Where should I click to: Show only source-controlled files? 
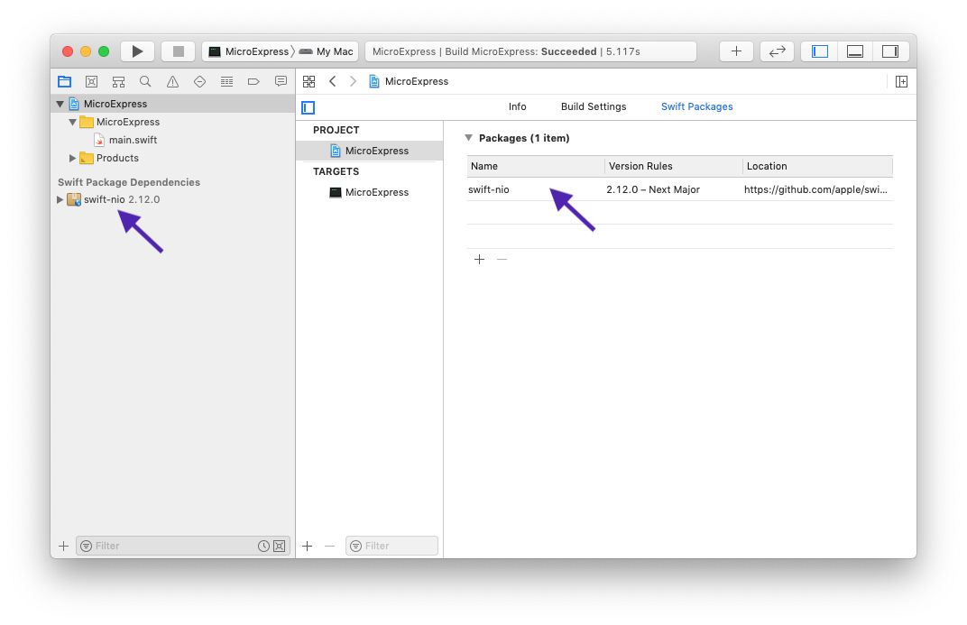(x=280, y=547)
